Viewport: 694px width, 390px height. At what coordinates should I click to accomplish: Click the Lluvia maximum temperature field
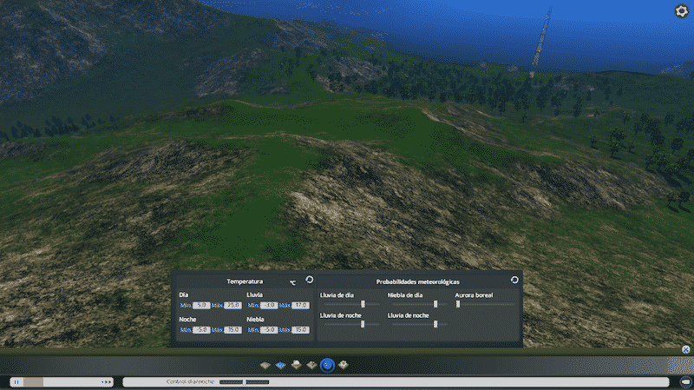[x=300, y=306]
